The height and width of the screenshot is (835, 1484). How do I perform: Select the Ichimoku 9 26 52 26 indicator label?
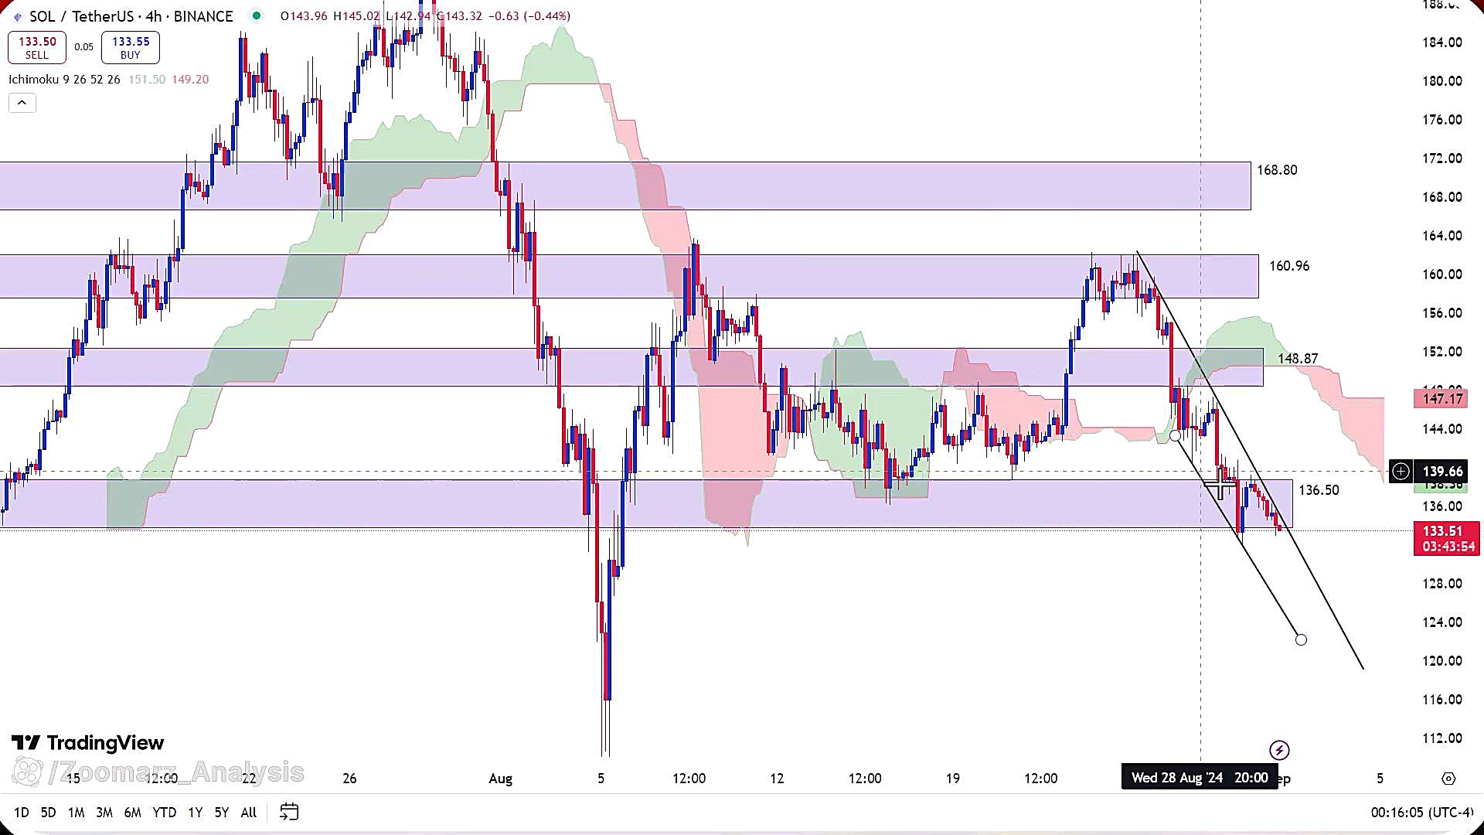pyautogui.click(x=64, y=80)
